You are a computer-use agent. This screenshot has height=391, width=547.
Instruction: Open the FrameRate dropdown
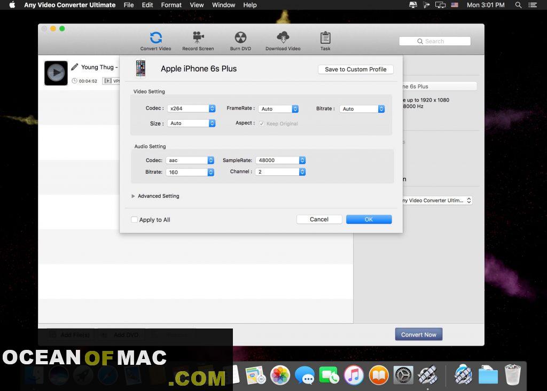click(278, 109)
